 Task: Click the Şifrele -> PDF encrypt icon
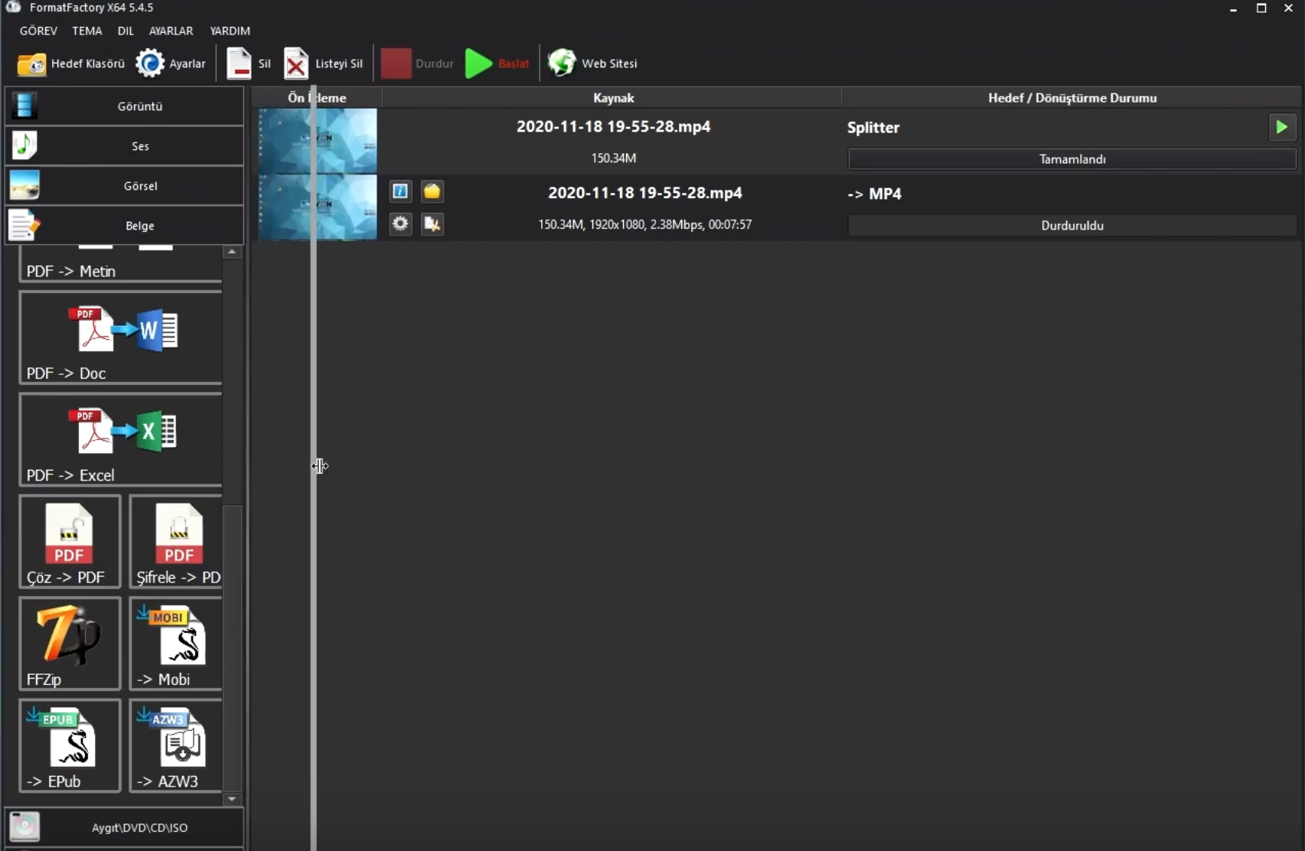tap(177, 541)
